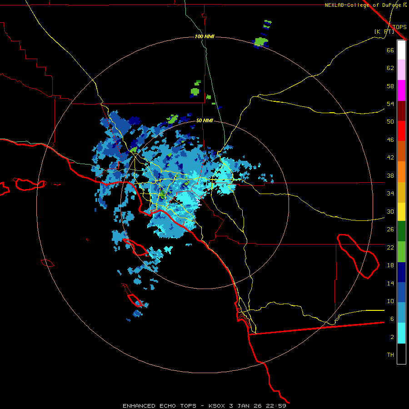Click the white swatch at top of legend
Image resolution: width=409 pixels, height=409 pixels.
coord(401,50)
